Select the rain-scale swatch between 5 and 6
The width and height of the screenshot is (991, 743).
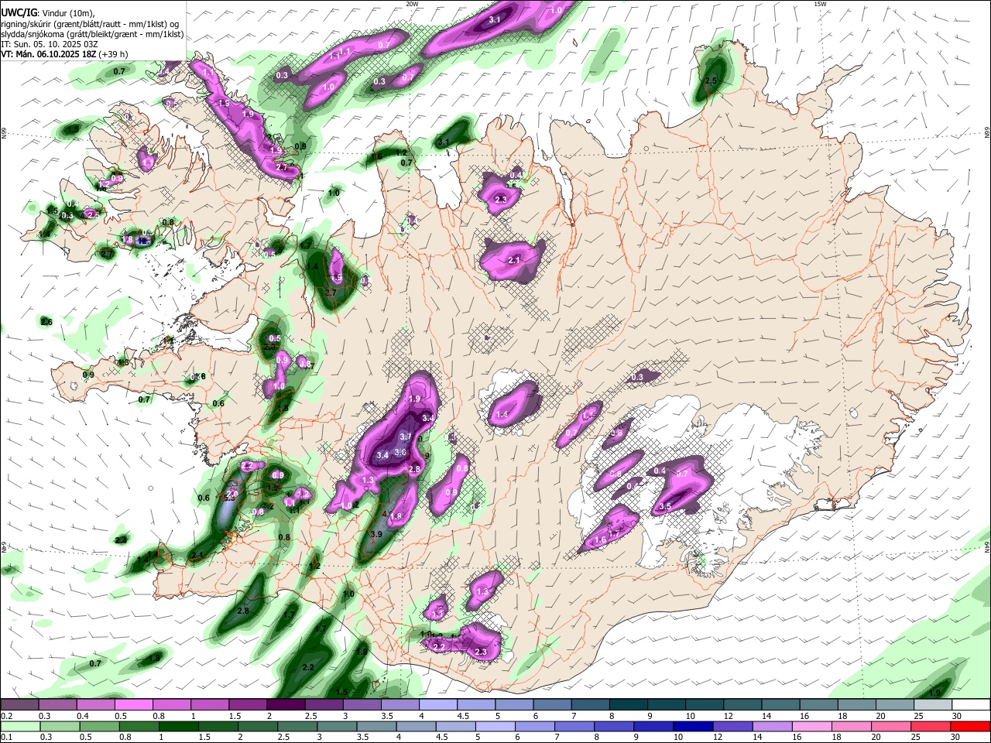click(495, 727)
